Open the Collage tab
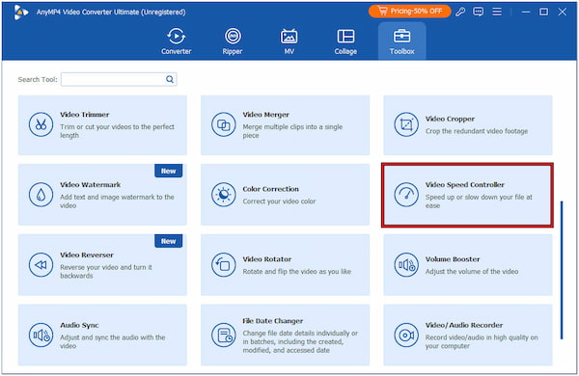Image resolution: width=579 pixels, height=376 pixels. (x=345, y=41)
